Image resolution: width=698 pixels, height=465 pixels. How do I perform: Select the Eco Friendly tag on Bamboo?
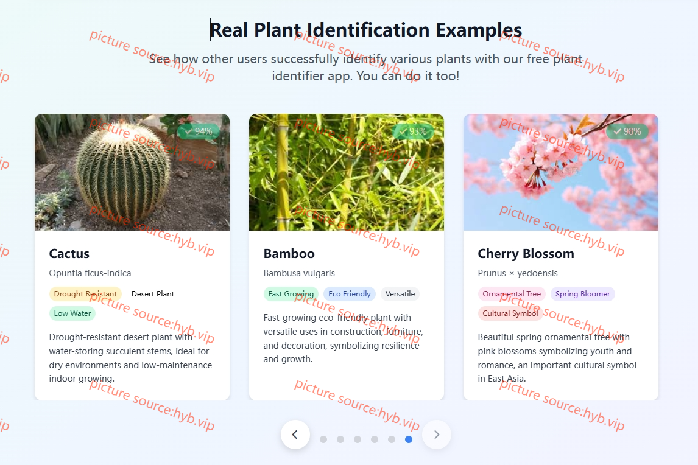350,293
